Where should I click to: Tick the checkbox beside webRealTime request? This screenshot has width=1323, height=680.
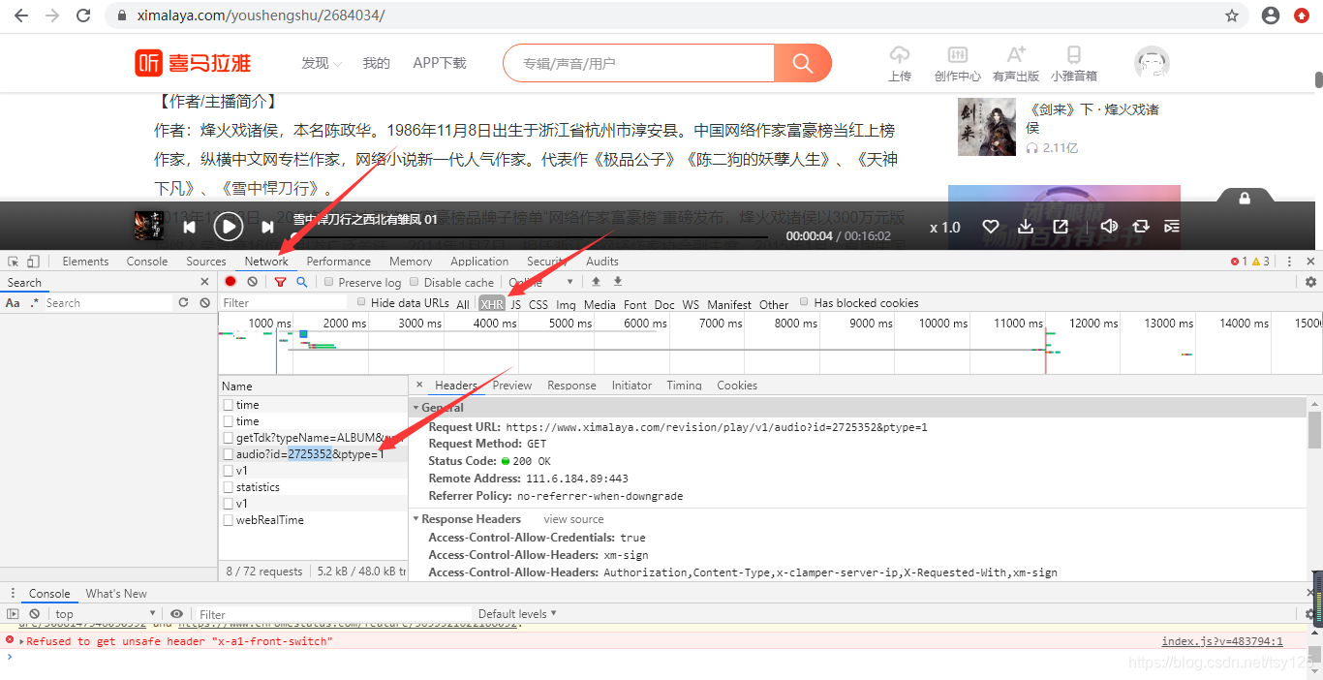point(229,520)
